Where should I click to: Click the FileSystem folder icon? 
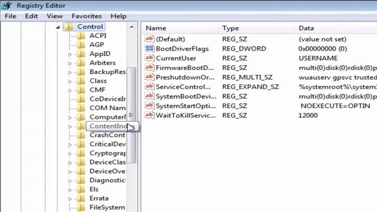click(81, 207)
